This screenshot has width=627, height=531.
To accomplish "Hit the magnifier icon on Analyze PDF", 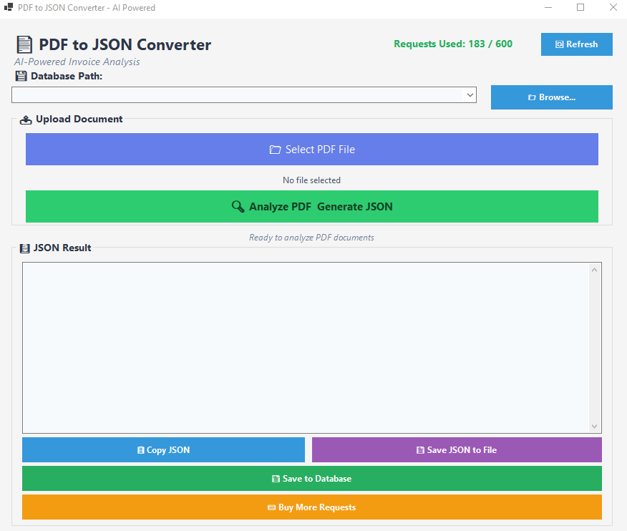I will pos(238,207).
